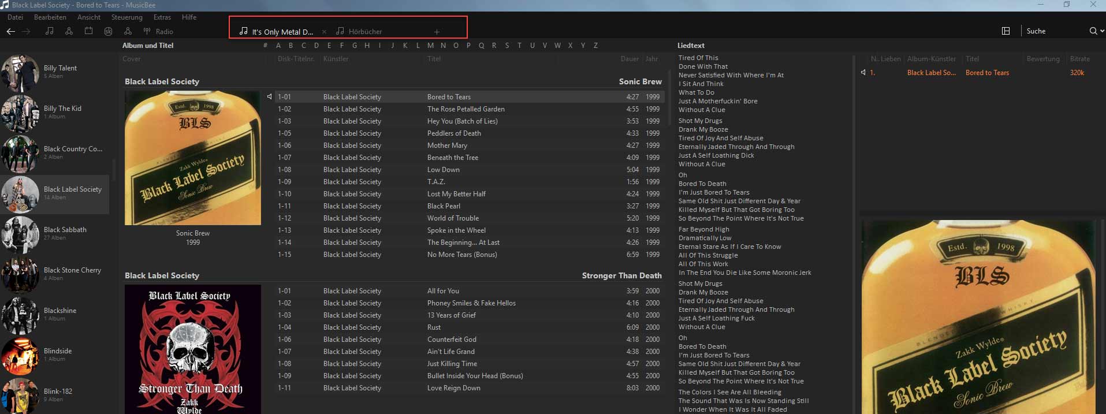1106x414 pixels.
Task: Expand the search options dropdown arrow
Action: coord(1102,31)
